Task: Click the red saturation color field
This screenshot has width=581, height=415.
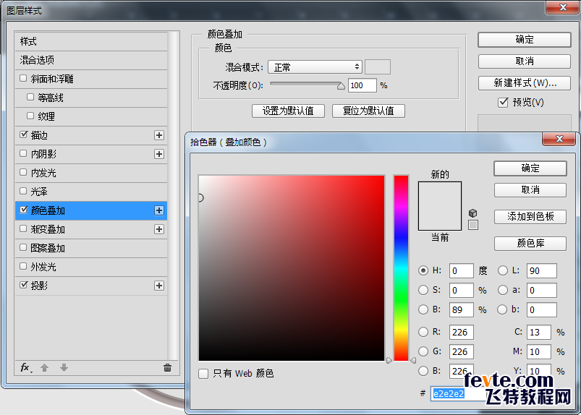Action: (x=292, y=268)
